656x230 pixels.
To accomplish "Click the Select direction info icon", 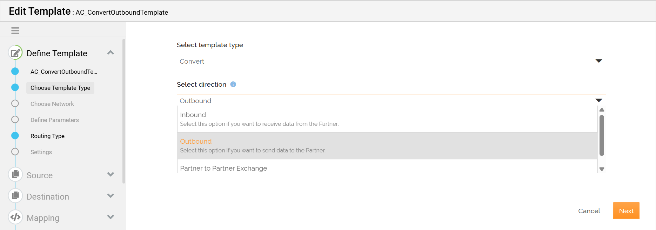I will click(x=233, y=84).
